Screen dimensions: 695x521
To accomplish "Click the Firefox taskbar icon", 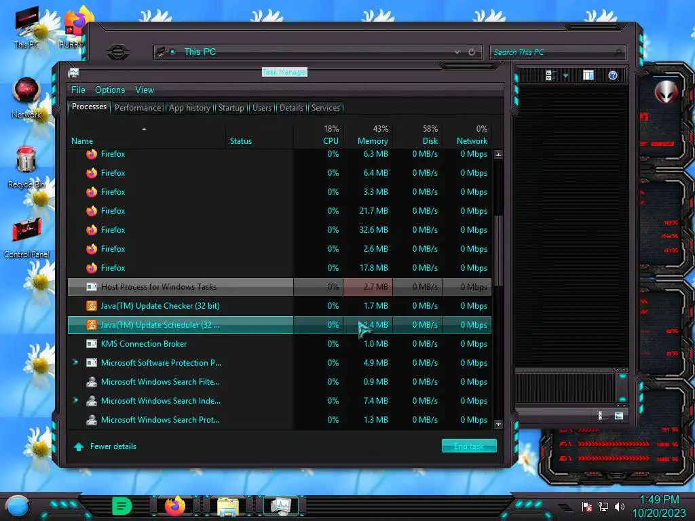I will click(175, 505).
